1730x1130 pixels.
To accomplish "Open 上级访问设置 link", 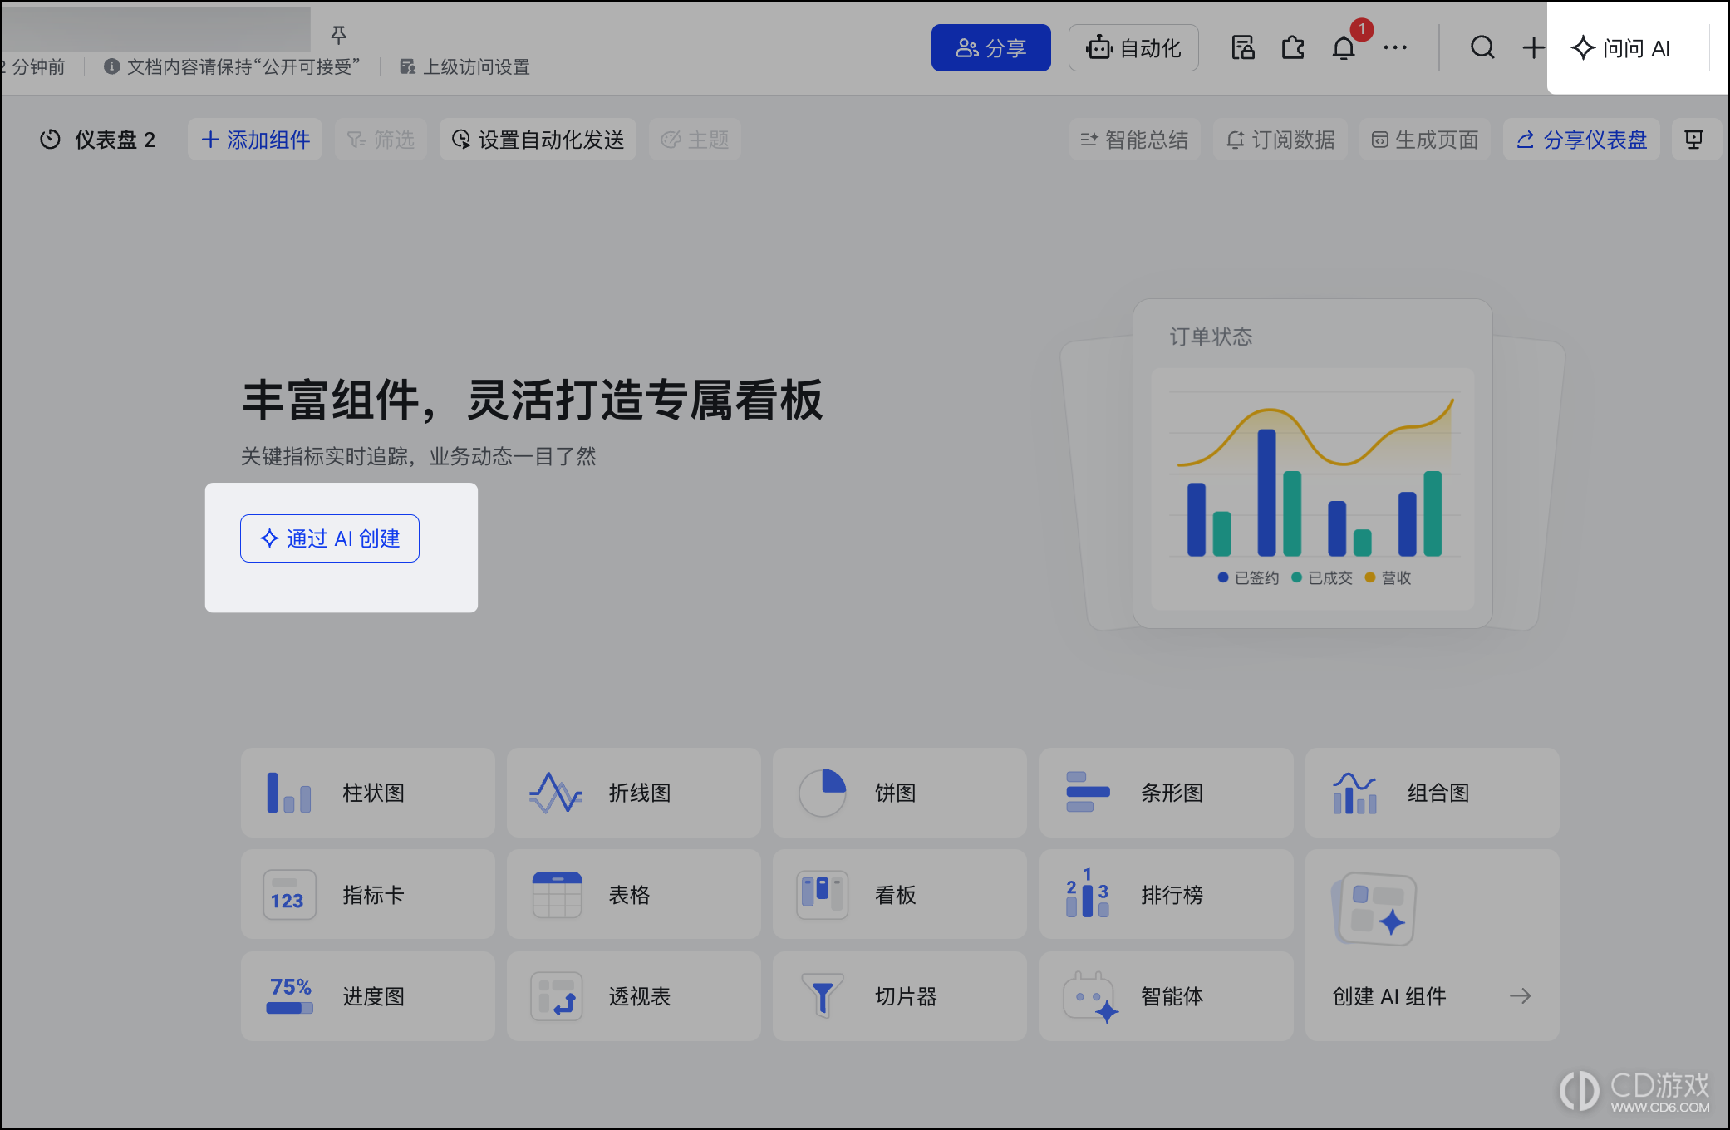I will pyautogui.click(x=465, y=67).
